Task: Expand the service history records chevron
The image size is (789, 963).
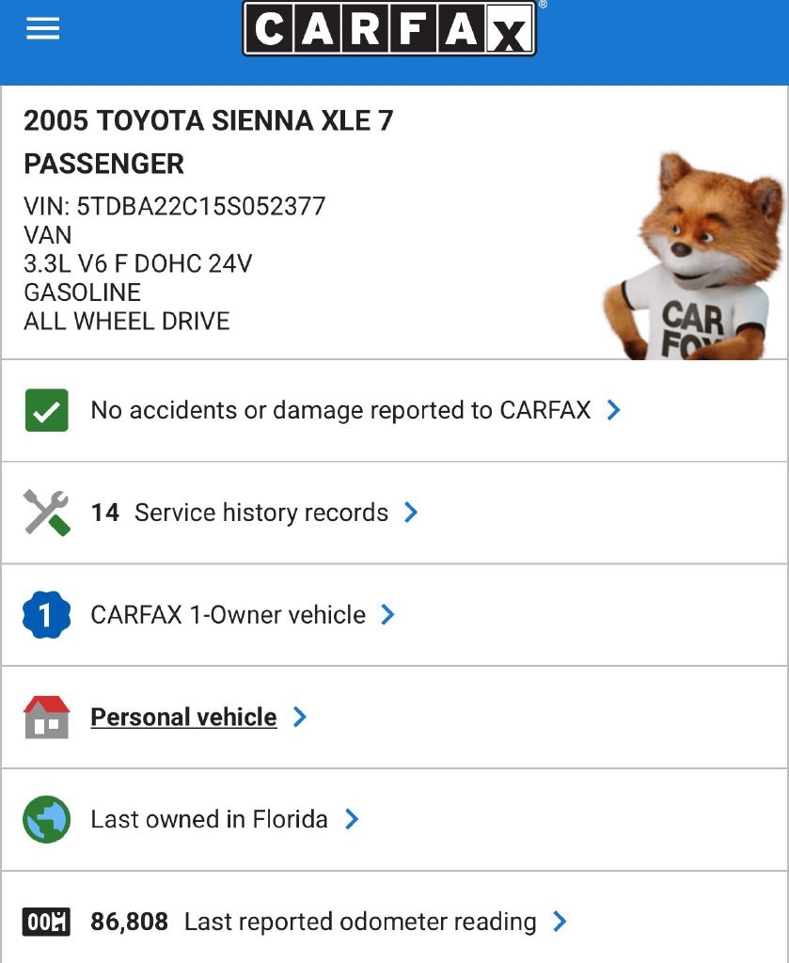Action: click(411, 513)
